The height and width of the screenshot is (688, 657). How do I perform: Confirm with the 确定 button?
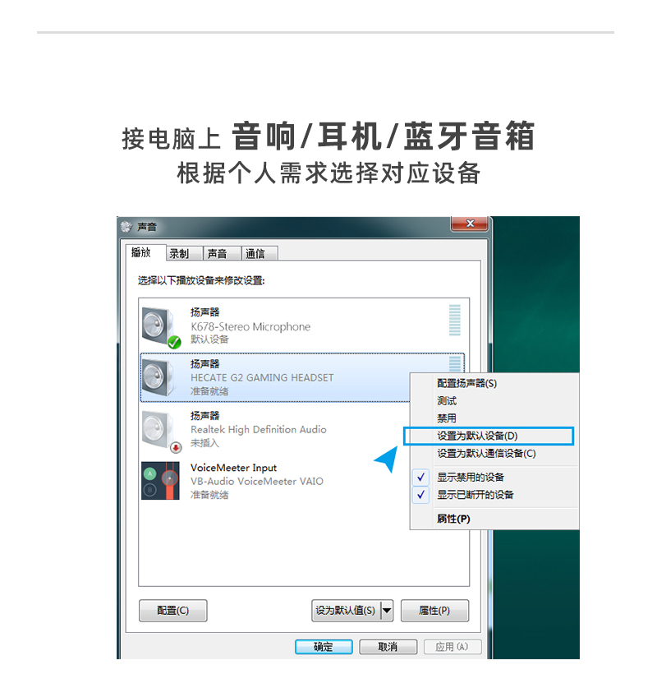pyautogui.click(x=324, y=647)
